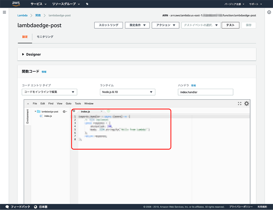Open Find menu in editor

click(51, 104)
